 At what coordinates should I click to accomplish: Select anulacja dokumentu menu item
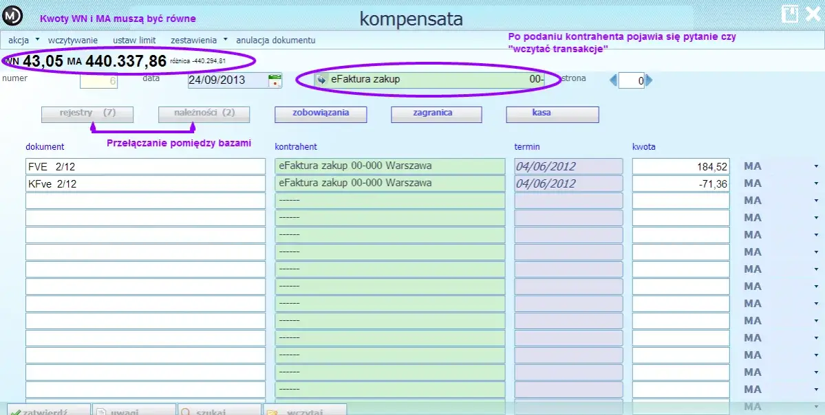click(276, 40)
